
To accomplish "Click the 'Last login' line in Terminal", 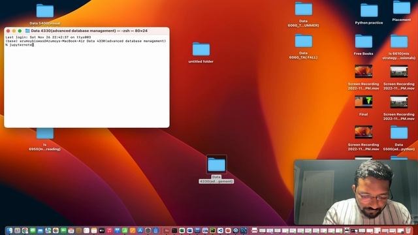I will (x=48, y=37).
